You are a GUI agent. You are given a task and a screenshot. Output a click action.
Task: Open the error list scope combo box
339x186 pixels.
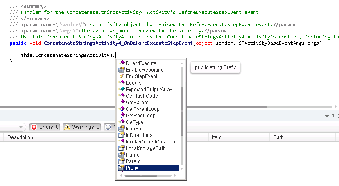pyautogui.click(x=12, y=127)
